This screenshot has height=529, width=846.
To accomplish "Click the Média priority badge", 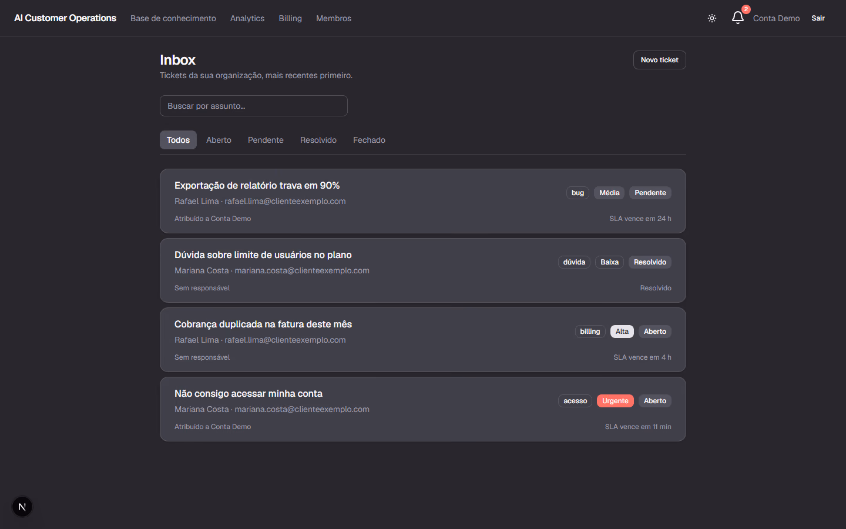I will click(x=609, y=193).
